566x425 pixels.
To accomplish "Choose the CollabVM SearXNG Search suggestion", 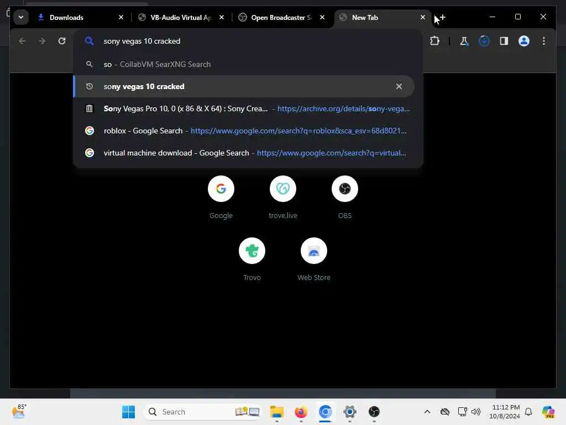I will [244, 64].
